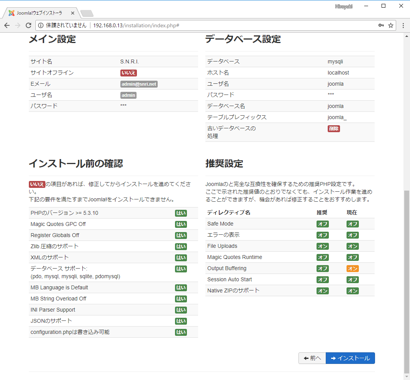Go back with the browser back arrow
This screenshot has width=410, height=380.
[7, 25]
